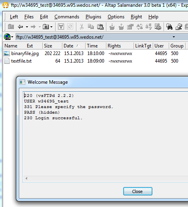Screen dimensions: 188x207
Task: Open the Right menu
Action: point(136,17)
